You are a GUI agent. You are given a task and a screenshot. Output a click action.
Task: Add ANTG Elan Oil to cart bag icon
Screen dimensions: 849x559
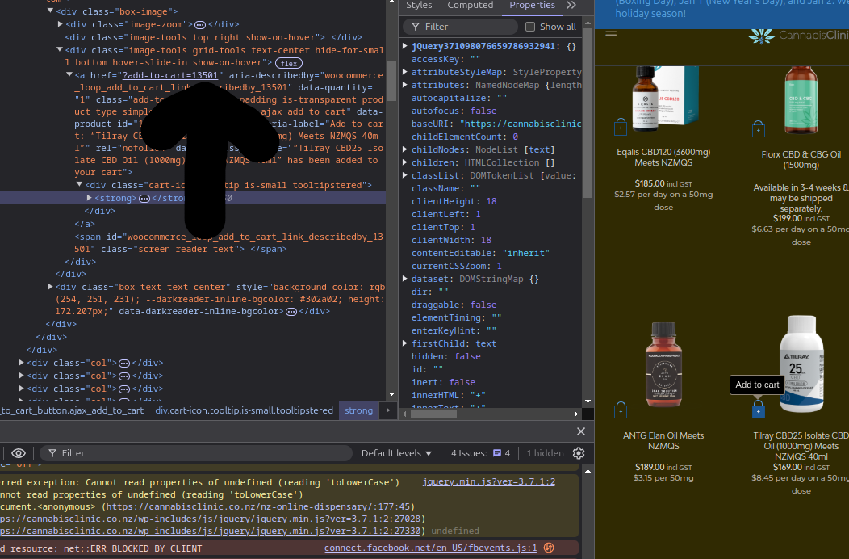click(621, 410)
